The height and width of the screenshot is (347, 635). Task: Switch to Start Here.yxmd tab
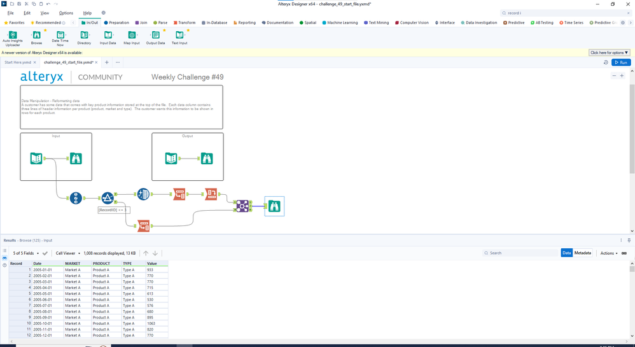18,62
